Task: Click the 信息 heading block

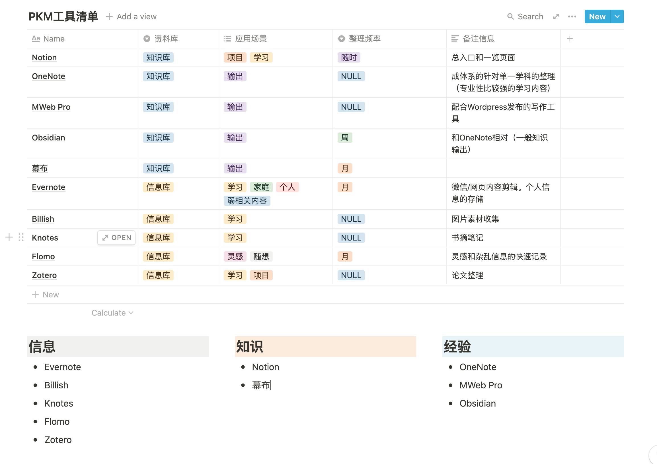Action: click(x=118, y=346)
